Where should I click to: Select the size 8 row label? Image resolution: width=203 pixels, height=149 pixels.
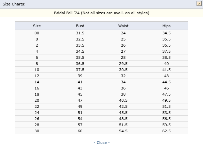tap(37, 64)
